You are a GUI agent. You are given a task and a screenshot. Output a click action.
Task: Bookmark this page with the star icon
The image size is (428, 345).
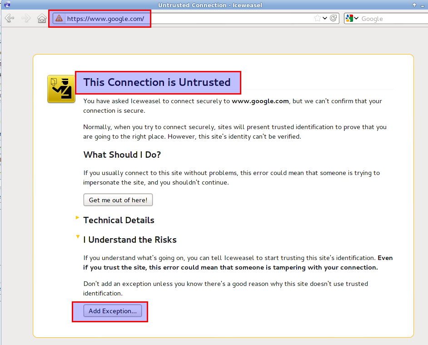pos(317,18)
